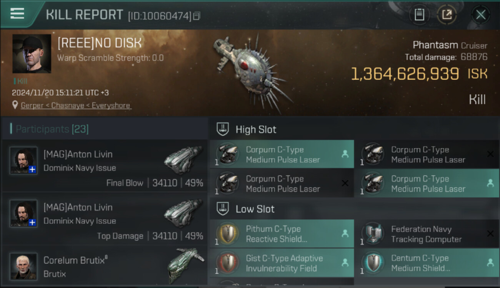Click the share export icon

point(447,15)
